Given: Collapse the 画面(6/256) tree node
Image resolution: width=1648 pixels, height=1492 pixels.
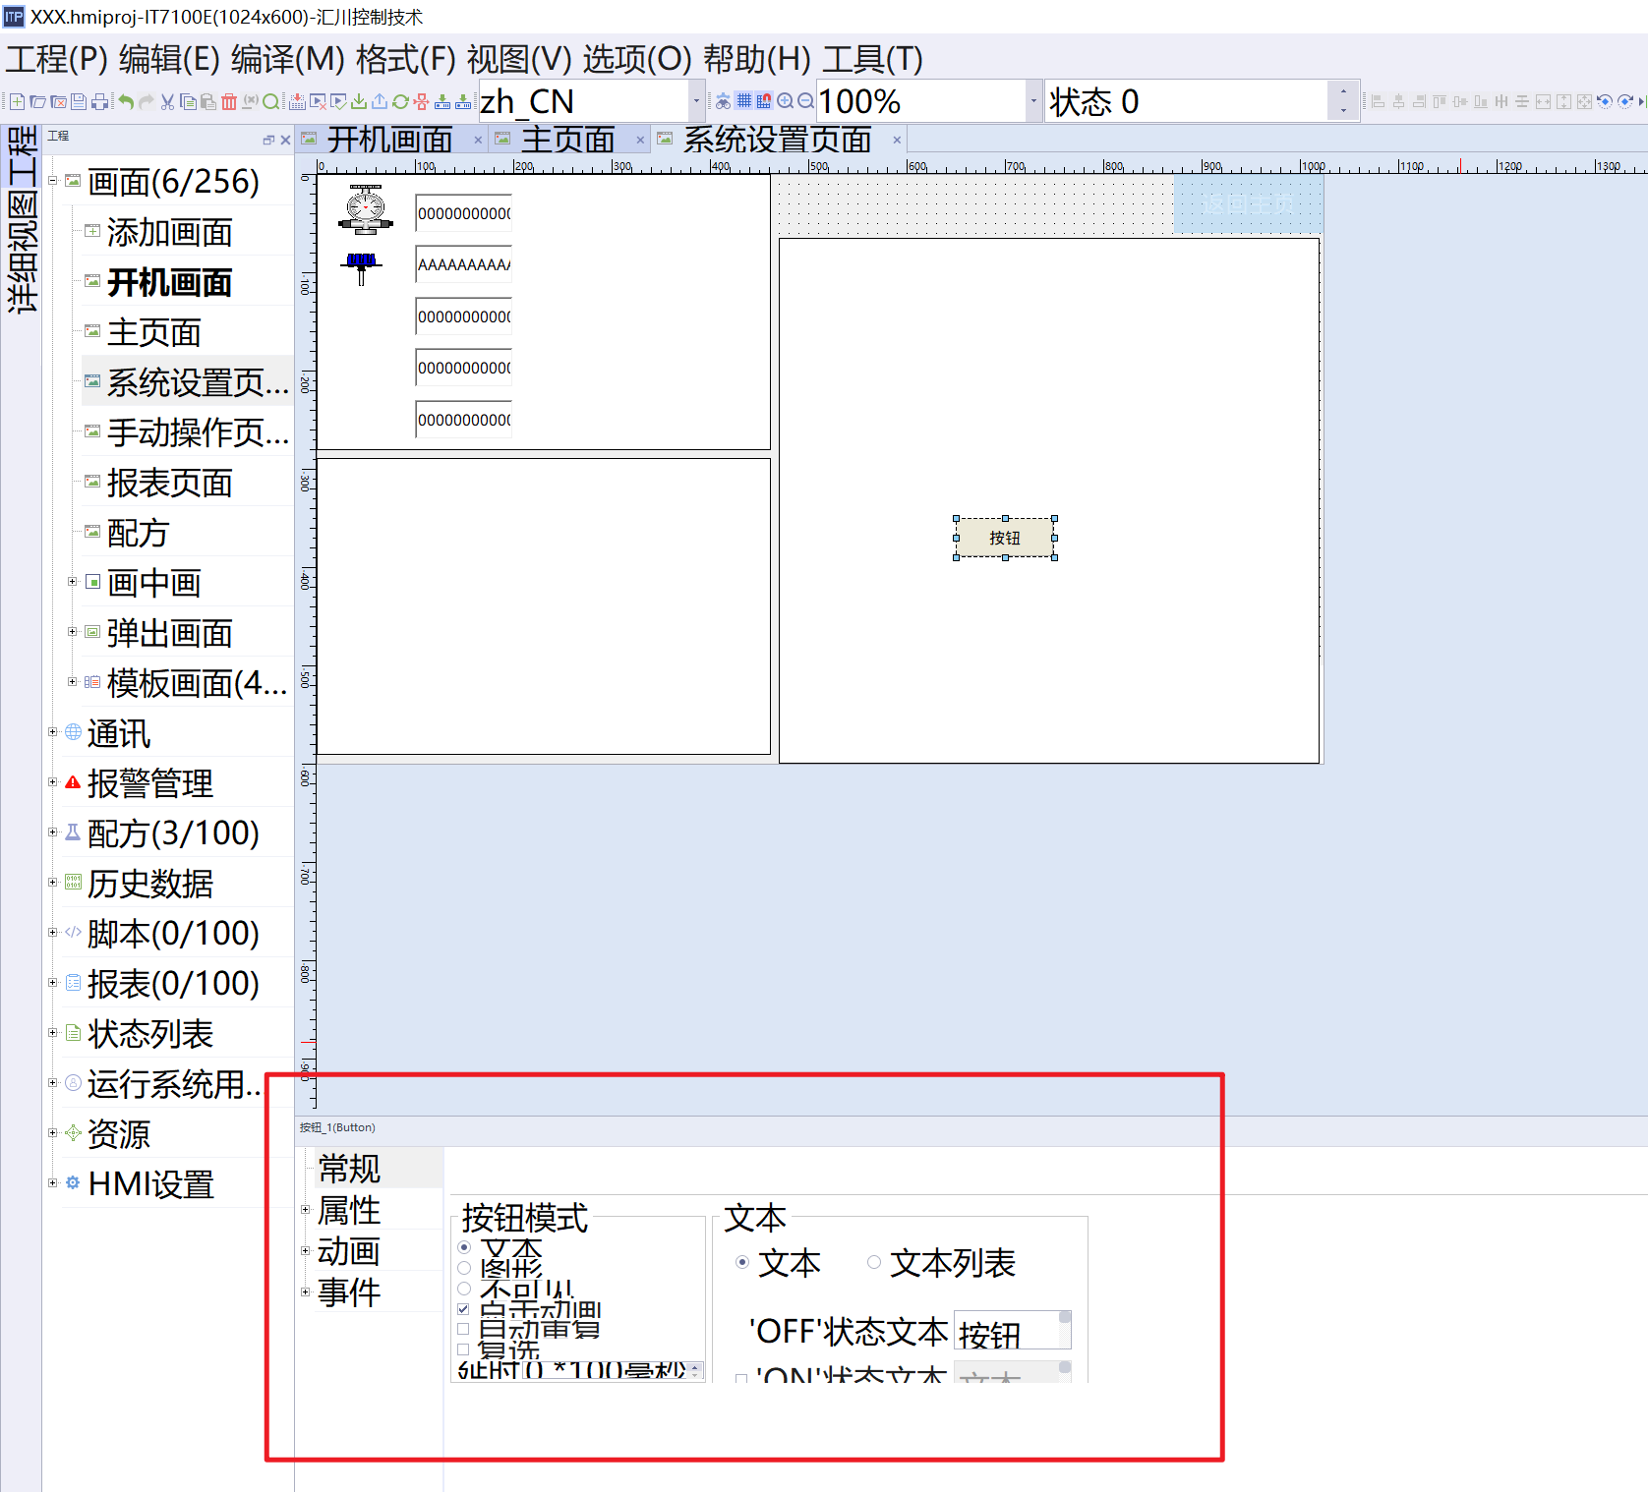Looking at the screenshot, I should 53,181.
